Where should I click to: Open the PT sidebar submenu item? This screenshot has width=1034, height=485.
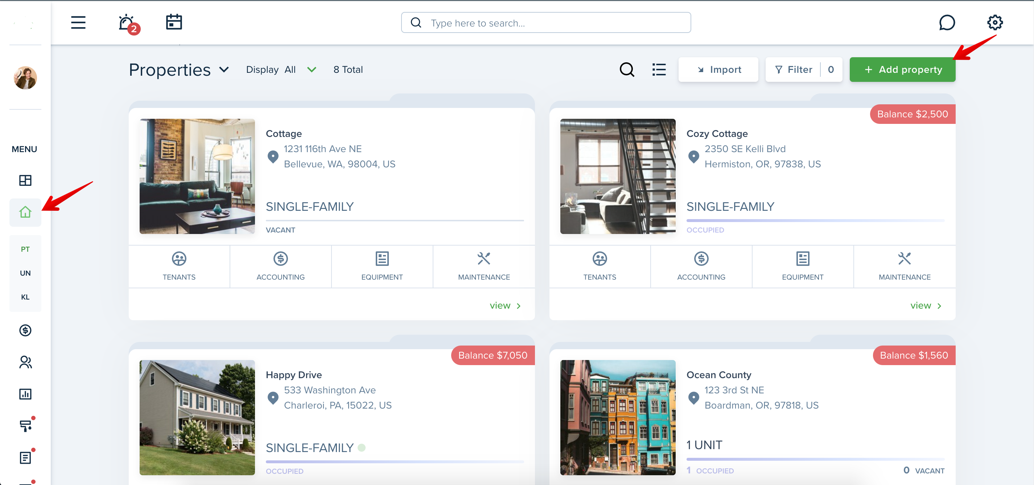(25, 249)
